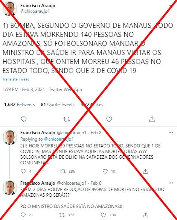Open more options menu on third tweet
This screenshot has width=177, height=220.
171,183
